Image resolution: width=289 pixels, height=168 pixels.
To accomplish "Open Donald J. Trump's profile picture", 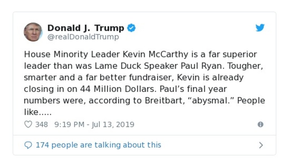I will (33, 32).
